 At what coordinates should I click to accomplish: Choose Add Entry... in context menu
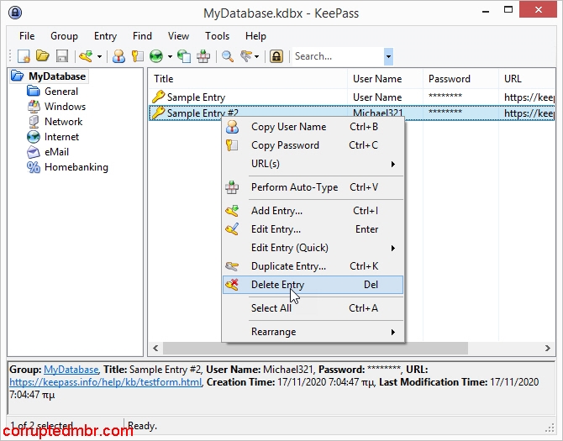[x=313, y=211]
